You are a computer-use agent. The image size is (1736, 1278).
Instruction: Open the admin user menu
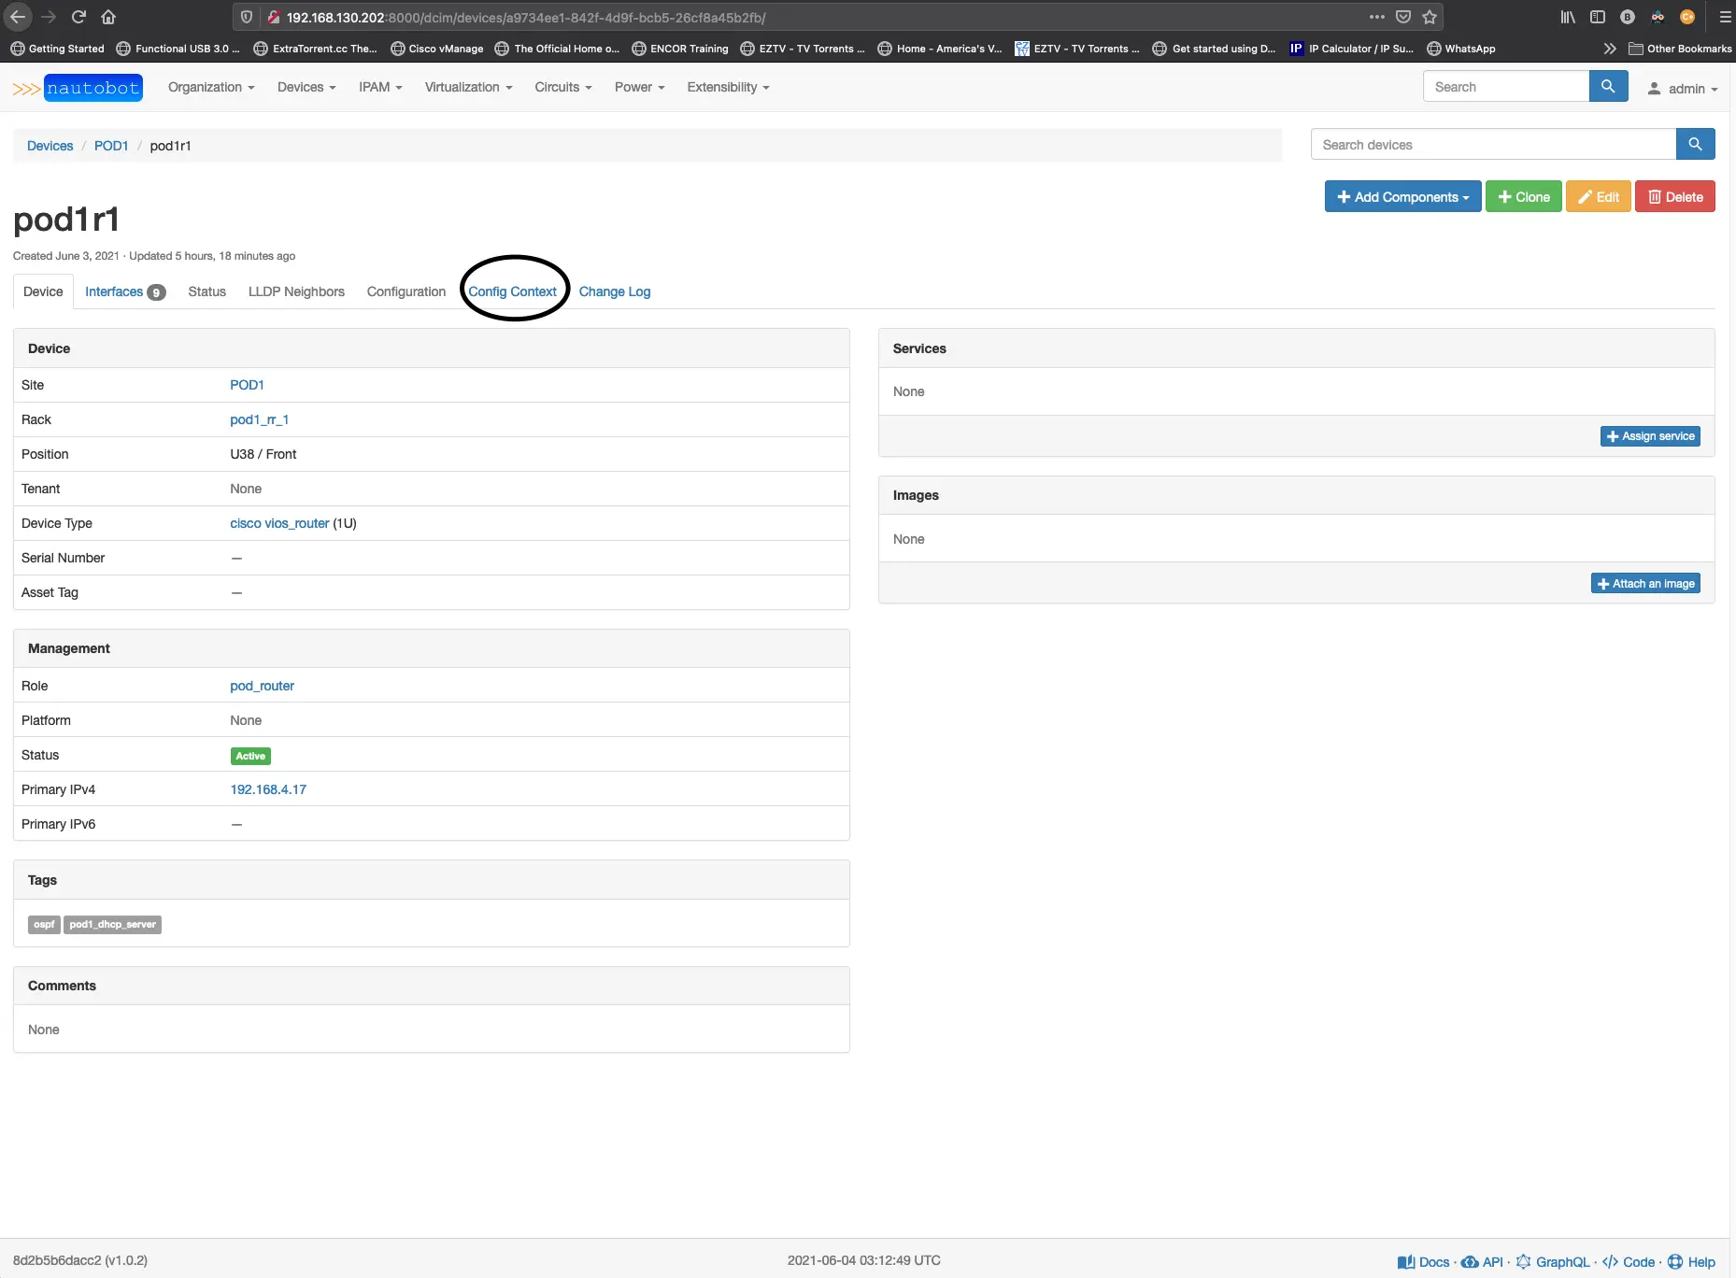tap(1683, 89)
